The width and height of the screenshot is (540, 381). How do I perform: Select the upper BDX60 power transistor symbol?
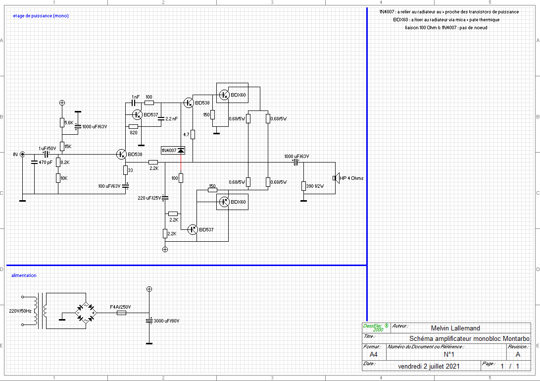click(x=225, y=95)
